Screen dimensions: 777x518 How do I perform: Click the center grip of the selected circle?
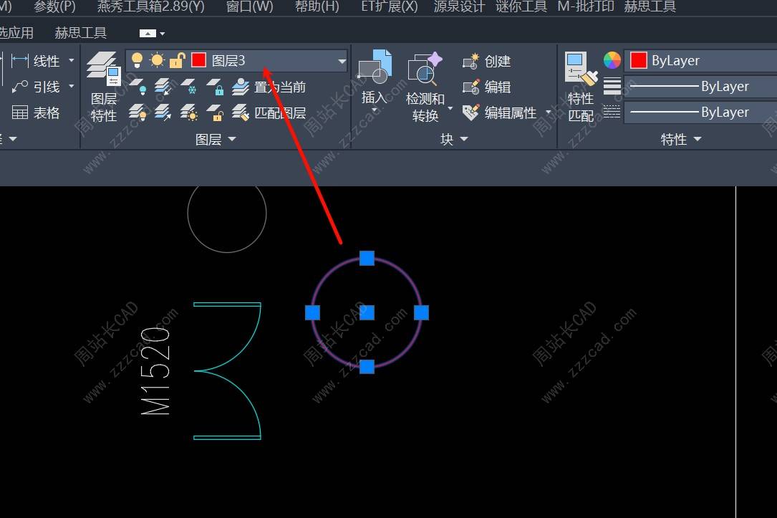click(x=367, y=312)
